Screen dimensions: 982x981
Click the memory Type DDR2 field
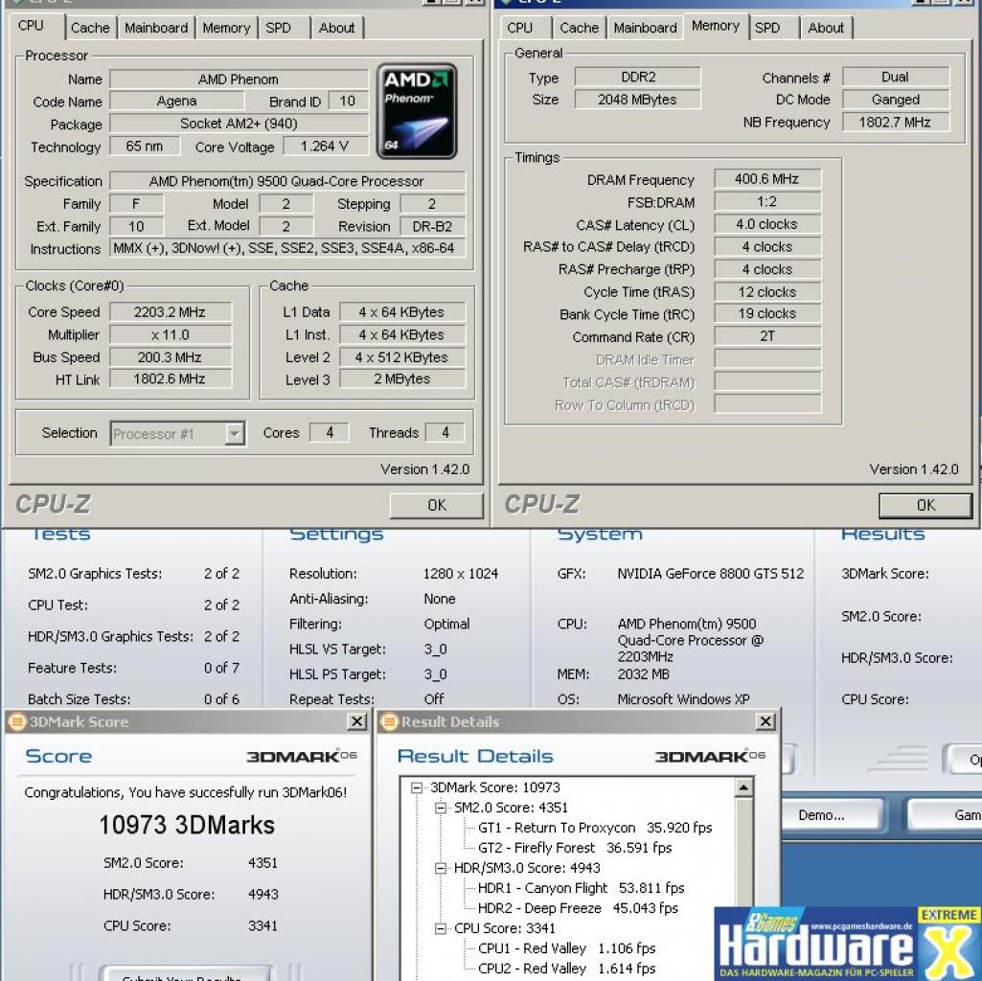click(x=637, y=77)
